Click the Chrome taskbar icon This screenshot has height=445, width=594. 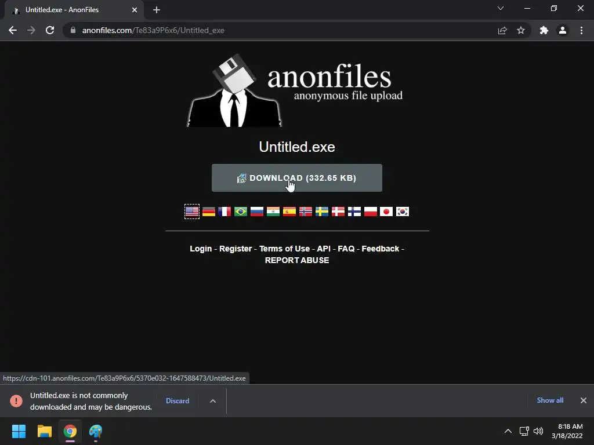[x=70, y=431]
